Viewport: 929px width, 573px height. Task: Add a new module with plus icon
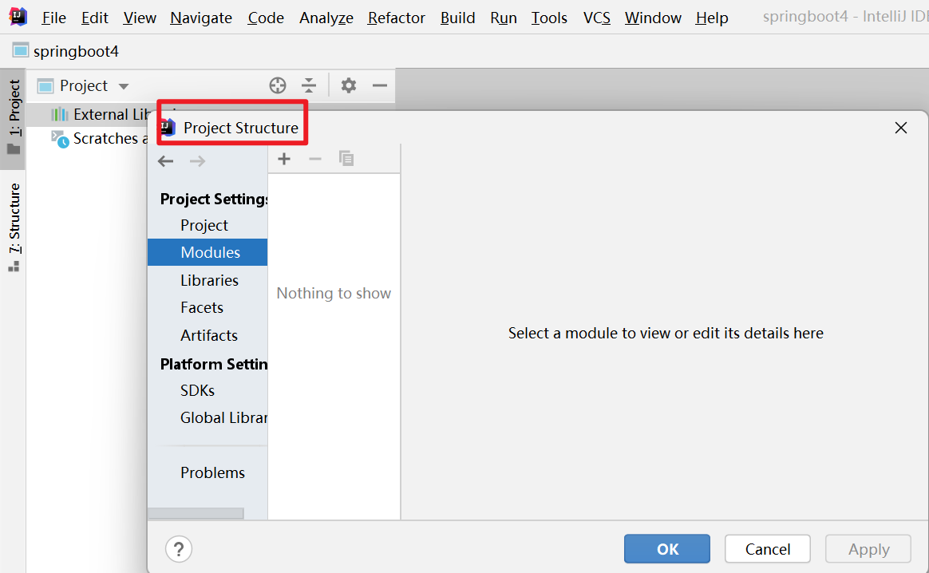[284, 159]
